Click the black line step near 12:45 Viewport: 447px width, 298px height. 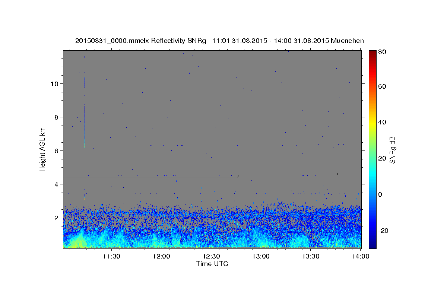(x=238, y=176)
